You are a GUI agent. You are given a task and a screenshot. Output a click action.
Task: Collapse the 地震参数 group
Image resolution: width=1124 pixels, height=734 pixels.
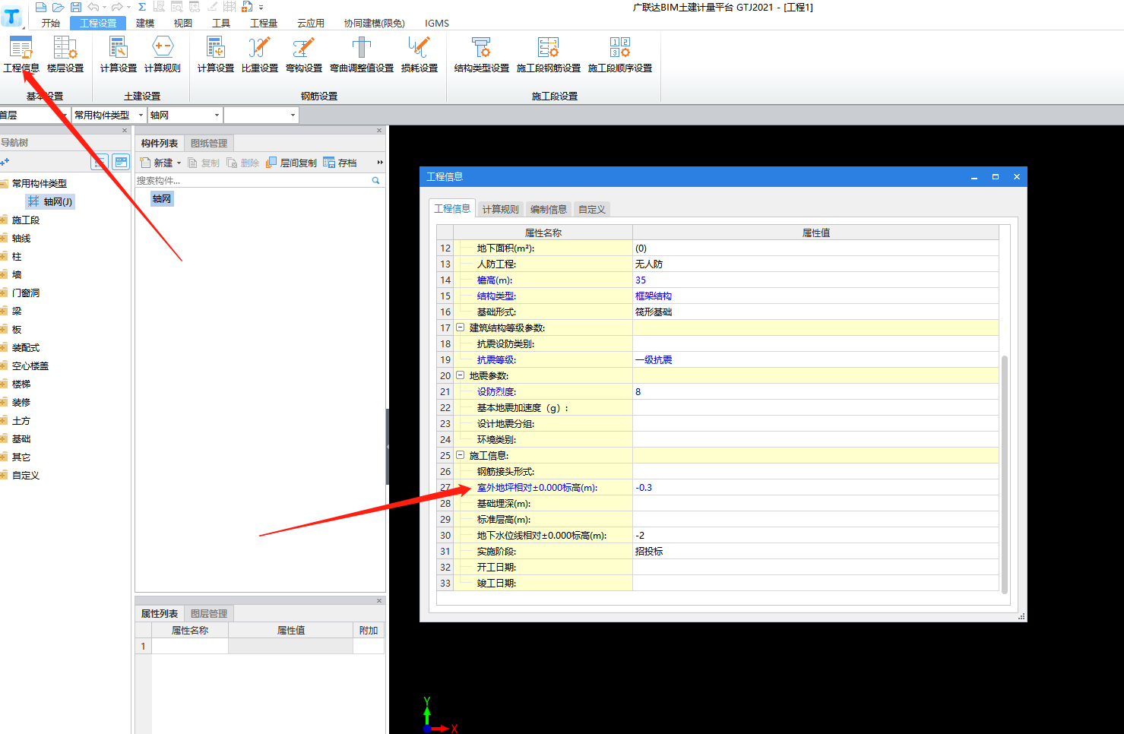coord(460,375)
